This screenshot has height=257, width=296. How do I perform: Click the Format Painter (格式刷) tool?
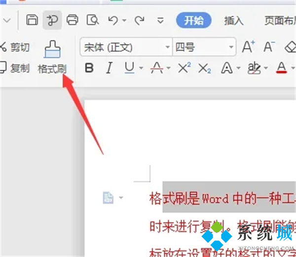(x=52, y=58)
